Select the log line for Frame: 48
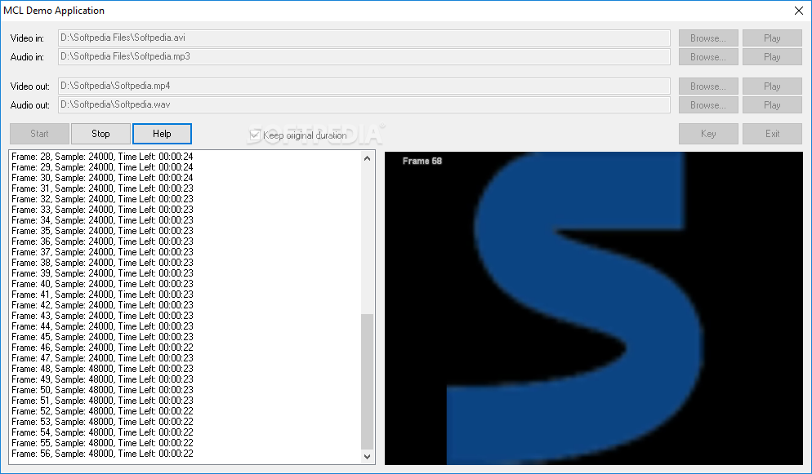 [x=102, y=369]
